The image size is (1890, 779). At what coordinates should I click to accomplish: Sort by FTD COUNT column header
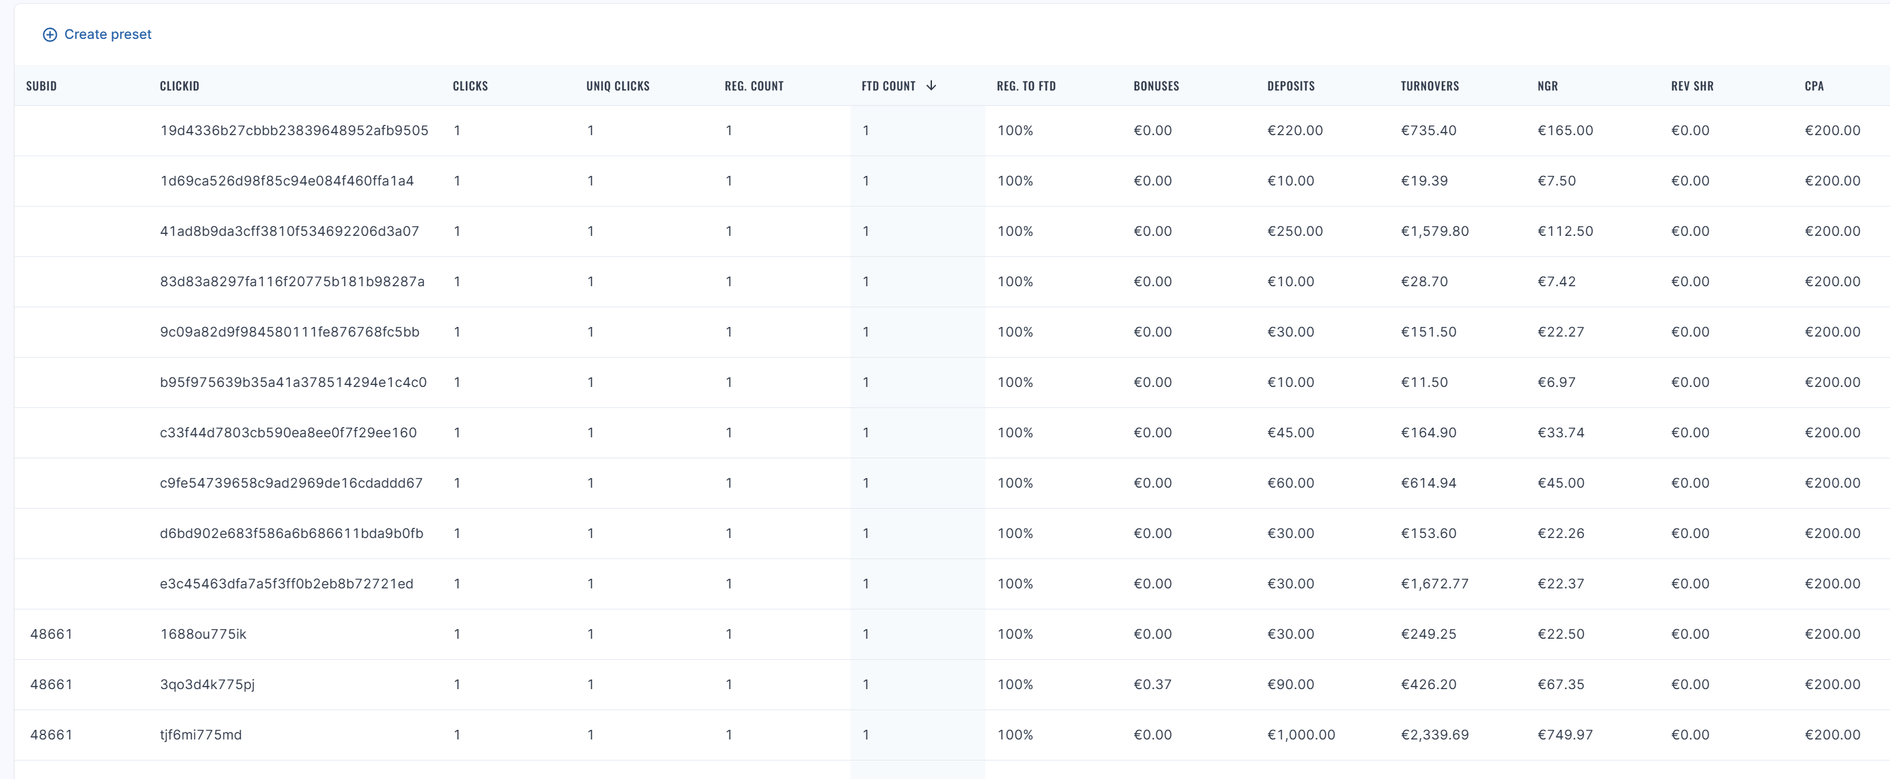[889, 86]
